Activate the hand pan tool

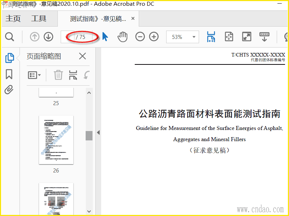(122, 37)
